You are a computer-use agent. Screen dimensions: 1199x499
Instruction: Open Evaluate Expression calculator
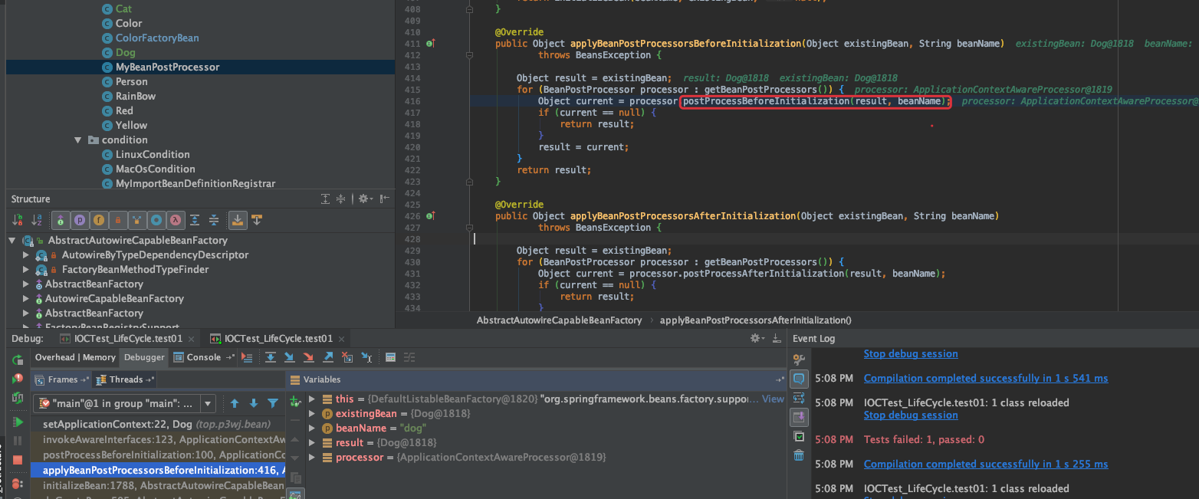(x=390, y=357)
